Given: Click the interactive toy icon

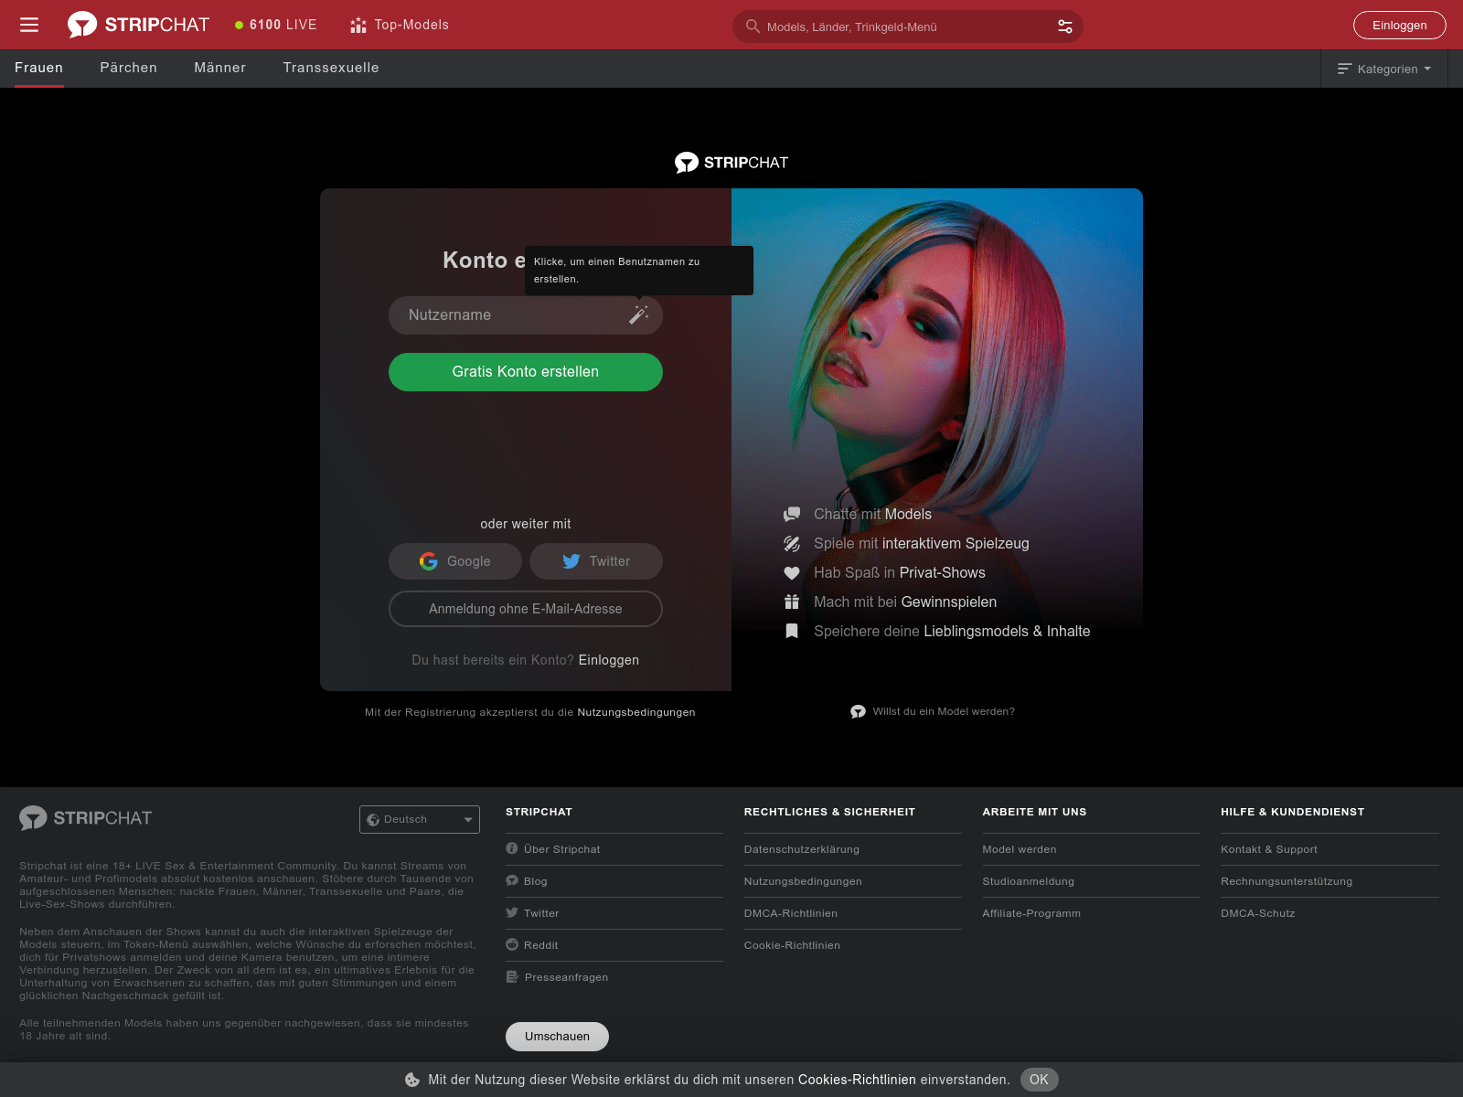Looking at the screenshot, I should pos(792,544).
